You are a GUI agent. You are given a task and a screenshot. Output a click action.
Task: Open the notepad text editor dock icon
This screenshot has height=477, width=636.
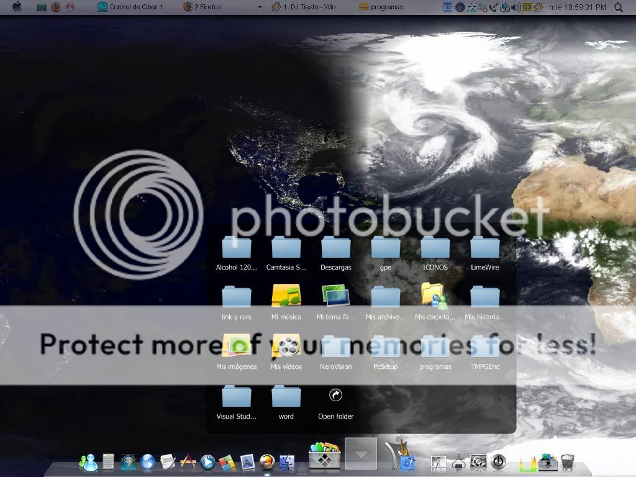[x=168, y=462]
